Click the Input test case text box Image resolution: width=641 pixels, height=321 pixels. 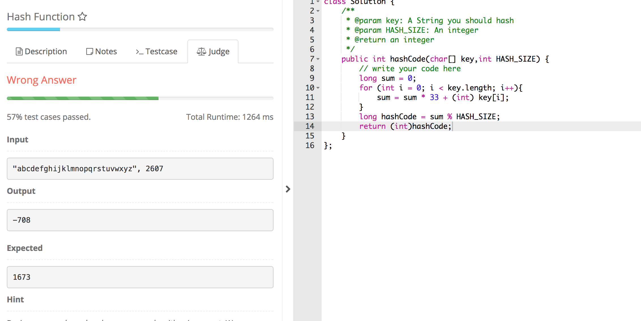[140, 169]
